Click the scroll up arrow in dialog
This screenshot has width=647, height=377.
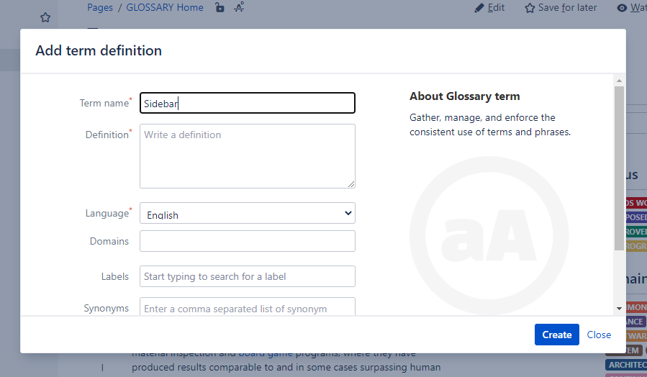tap(619, 81)
